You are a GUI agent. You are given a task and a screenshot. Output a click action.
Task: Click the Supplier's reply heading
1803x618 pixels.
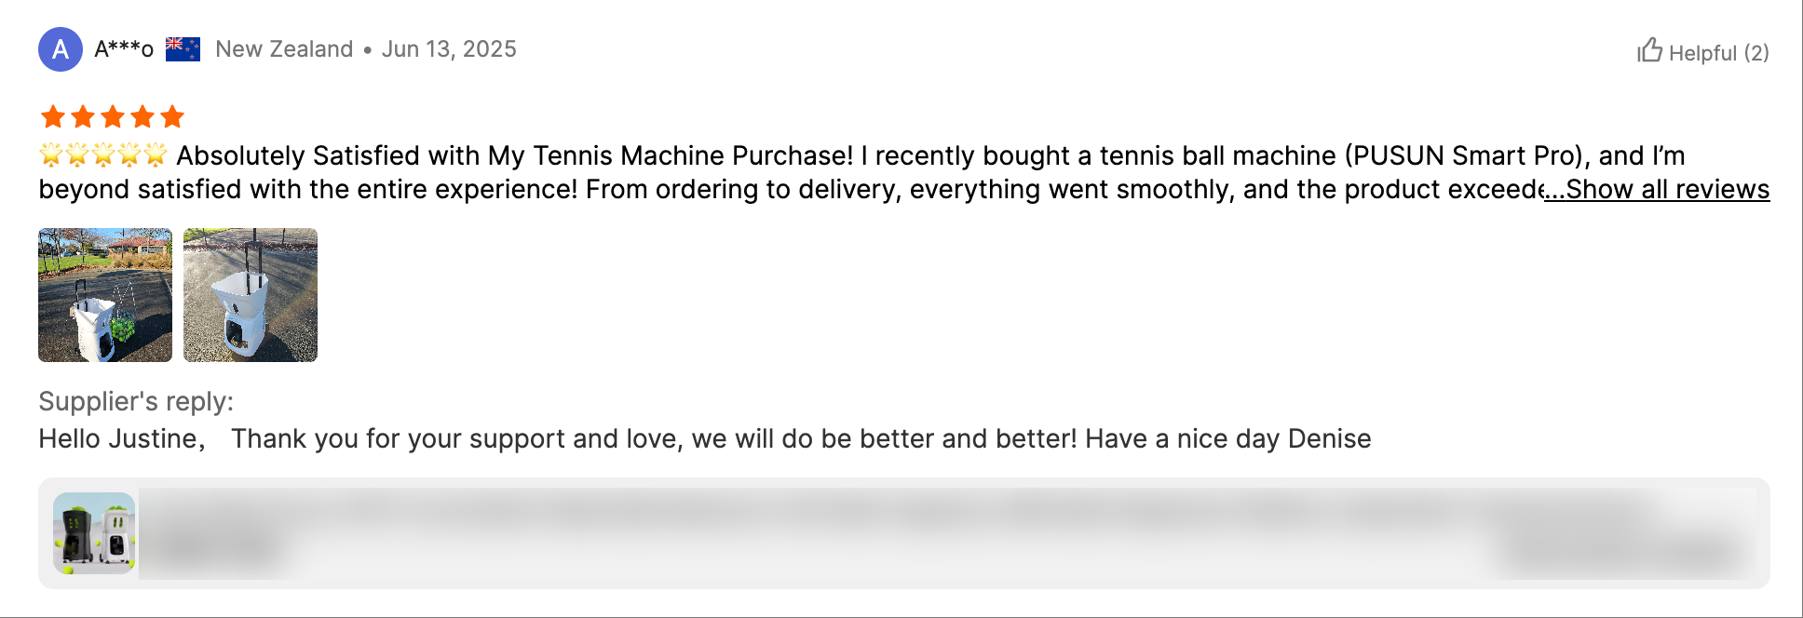click(x=136, y=401)
